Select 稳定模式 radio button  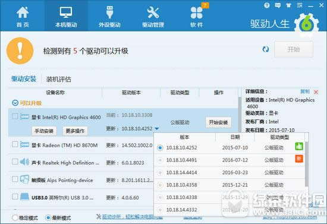tap(15, 217)
